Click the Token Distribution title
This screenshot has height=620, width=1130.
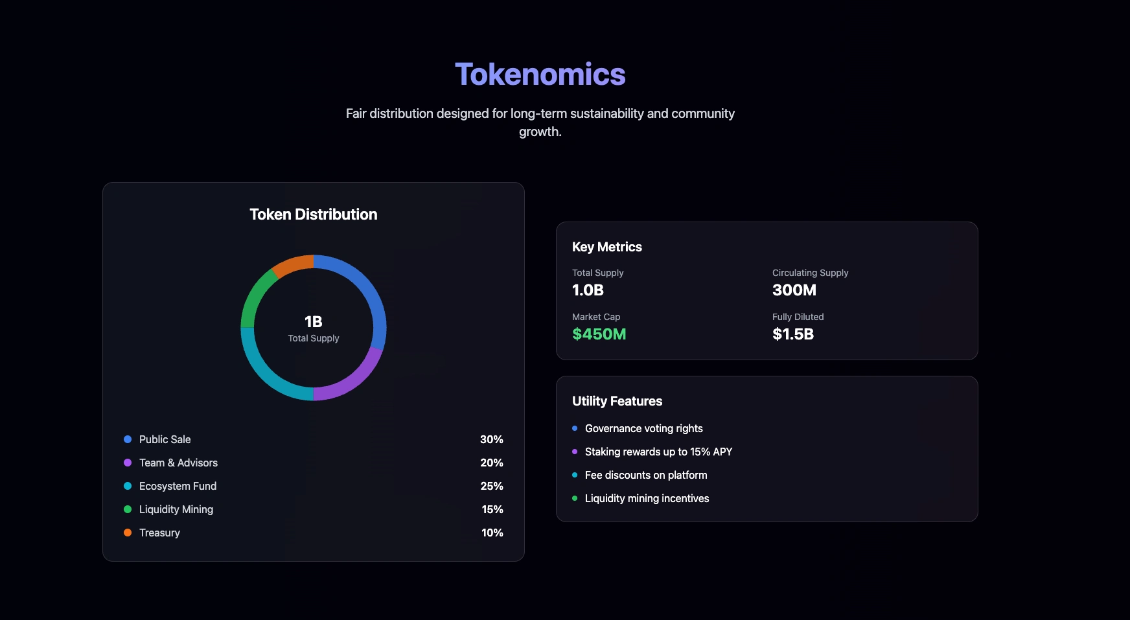(x=314, y=214)
